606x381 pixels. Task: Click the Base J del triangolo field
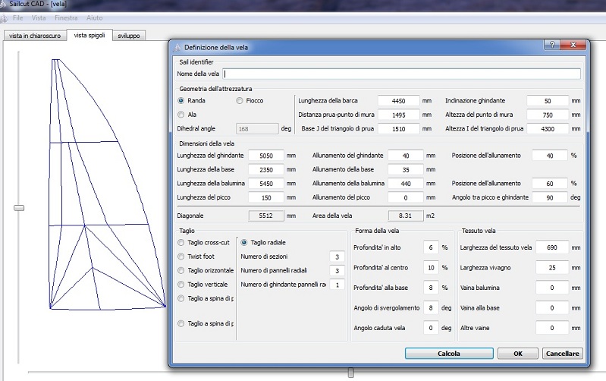click(x=398, y=129)
